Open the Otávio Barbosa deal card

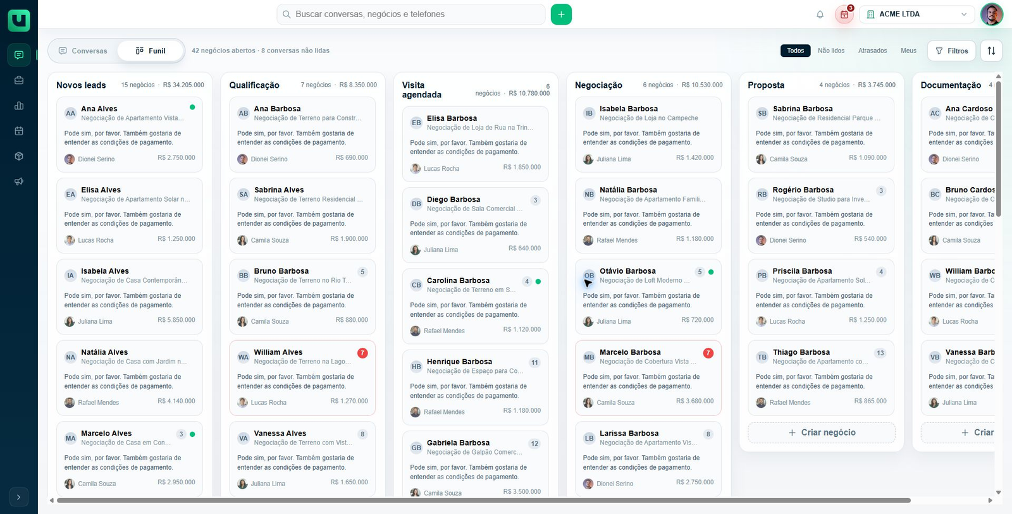click(648, 297)
